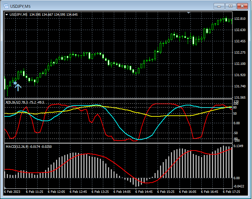Close the USDJPY,M5 chart window
The width and height of the screenshot is (252, 199).
pos(242,6)
